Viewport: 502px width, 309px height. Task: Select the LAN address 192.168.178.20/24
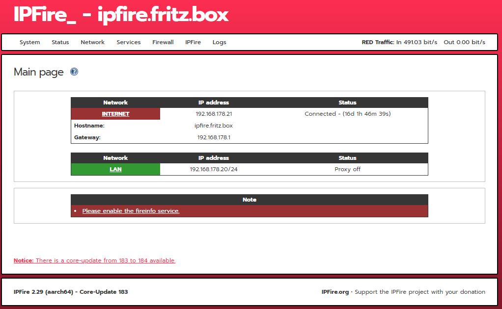pos(214,169)
